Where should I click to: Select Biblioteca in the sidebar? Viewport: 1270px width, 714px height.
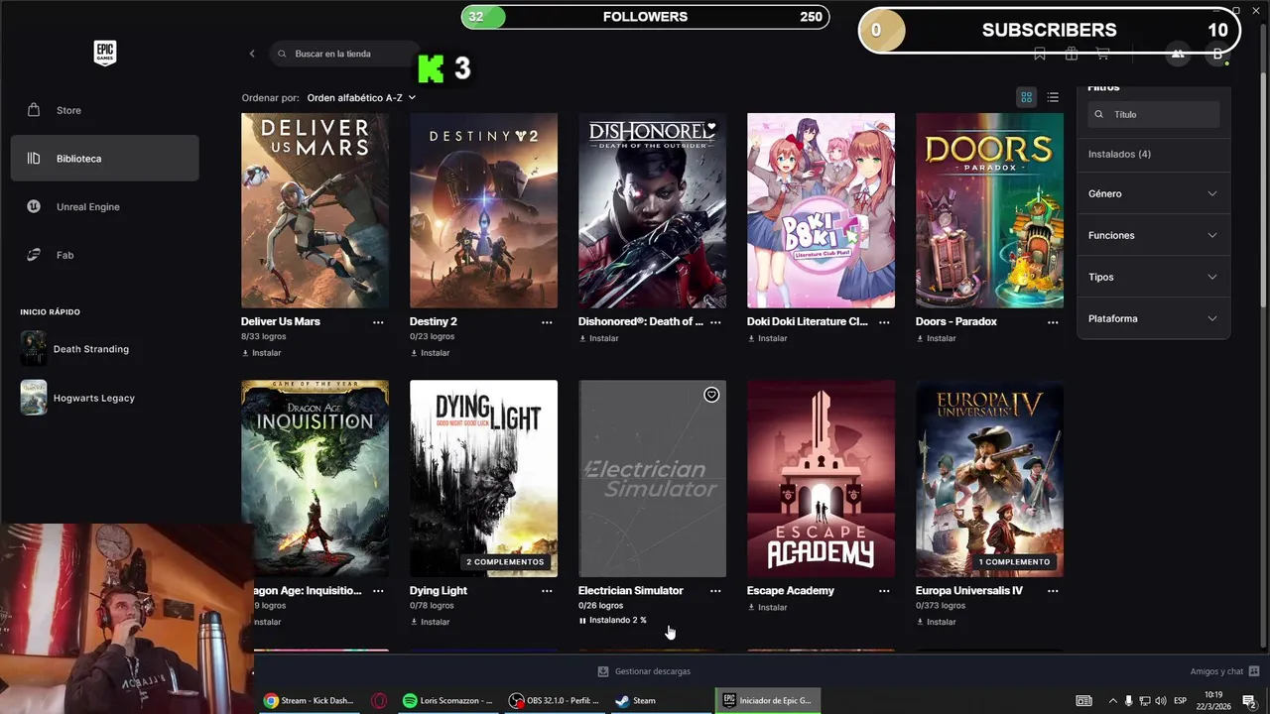pyautogui.click(x=104, y=159)
